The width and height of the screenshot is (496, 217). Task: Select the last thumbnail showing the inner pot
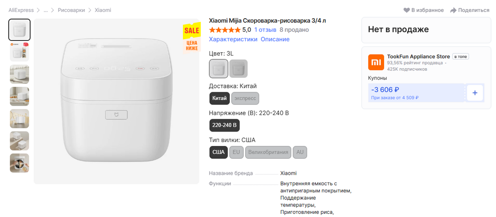click(20, 163)
